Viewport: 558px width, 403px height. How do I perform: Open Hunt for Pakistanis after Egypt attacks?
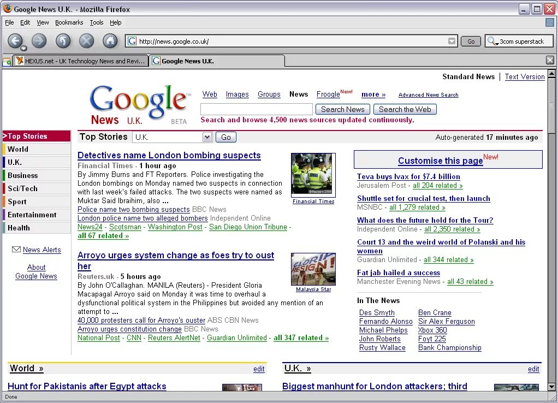click(x=87, y=386)
